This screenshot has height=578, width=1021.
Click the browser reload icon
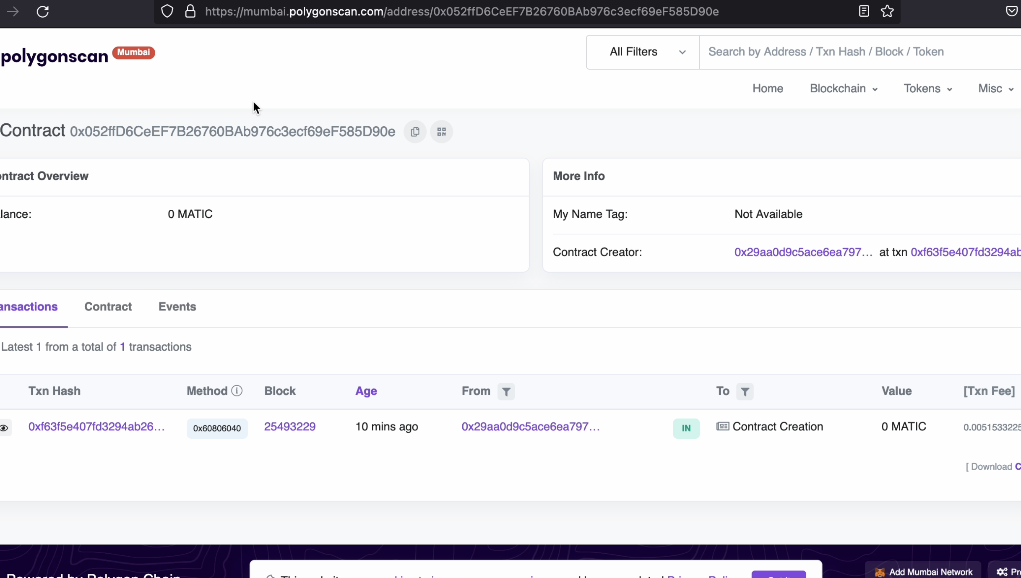point(43,11)
